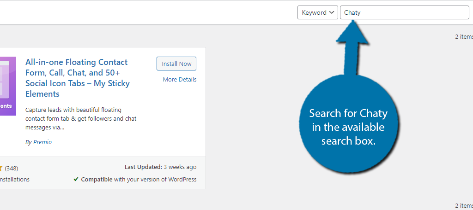Visit the Premio author link
This screenshot has width=473, height=210.
42,142
